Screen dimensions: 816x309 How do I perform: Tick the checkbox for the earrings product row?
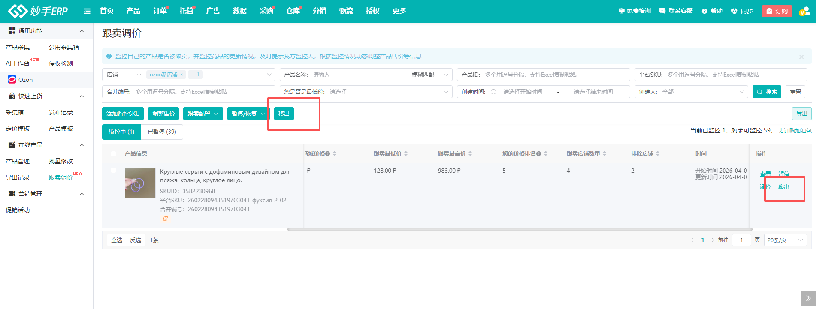[x=113, y=170]
